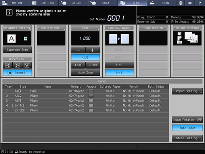
Task: Open the RECALL tab
Action: pos(73,3)
